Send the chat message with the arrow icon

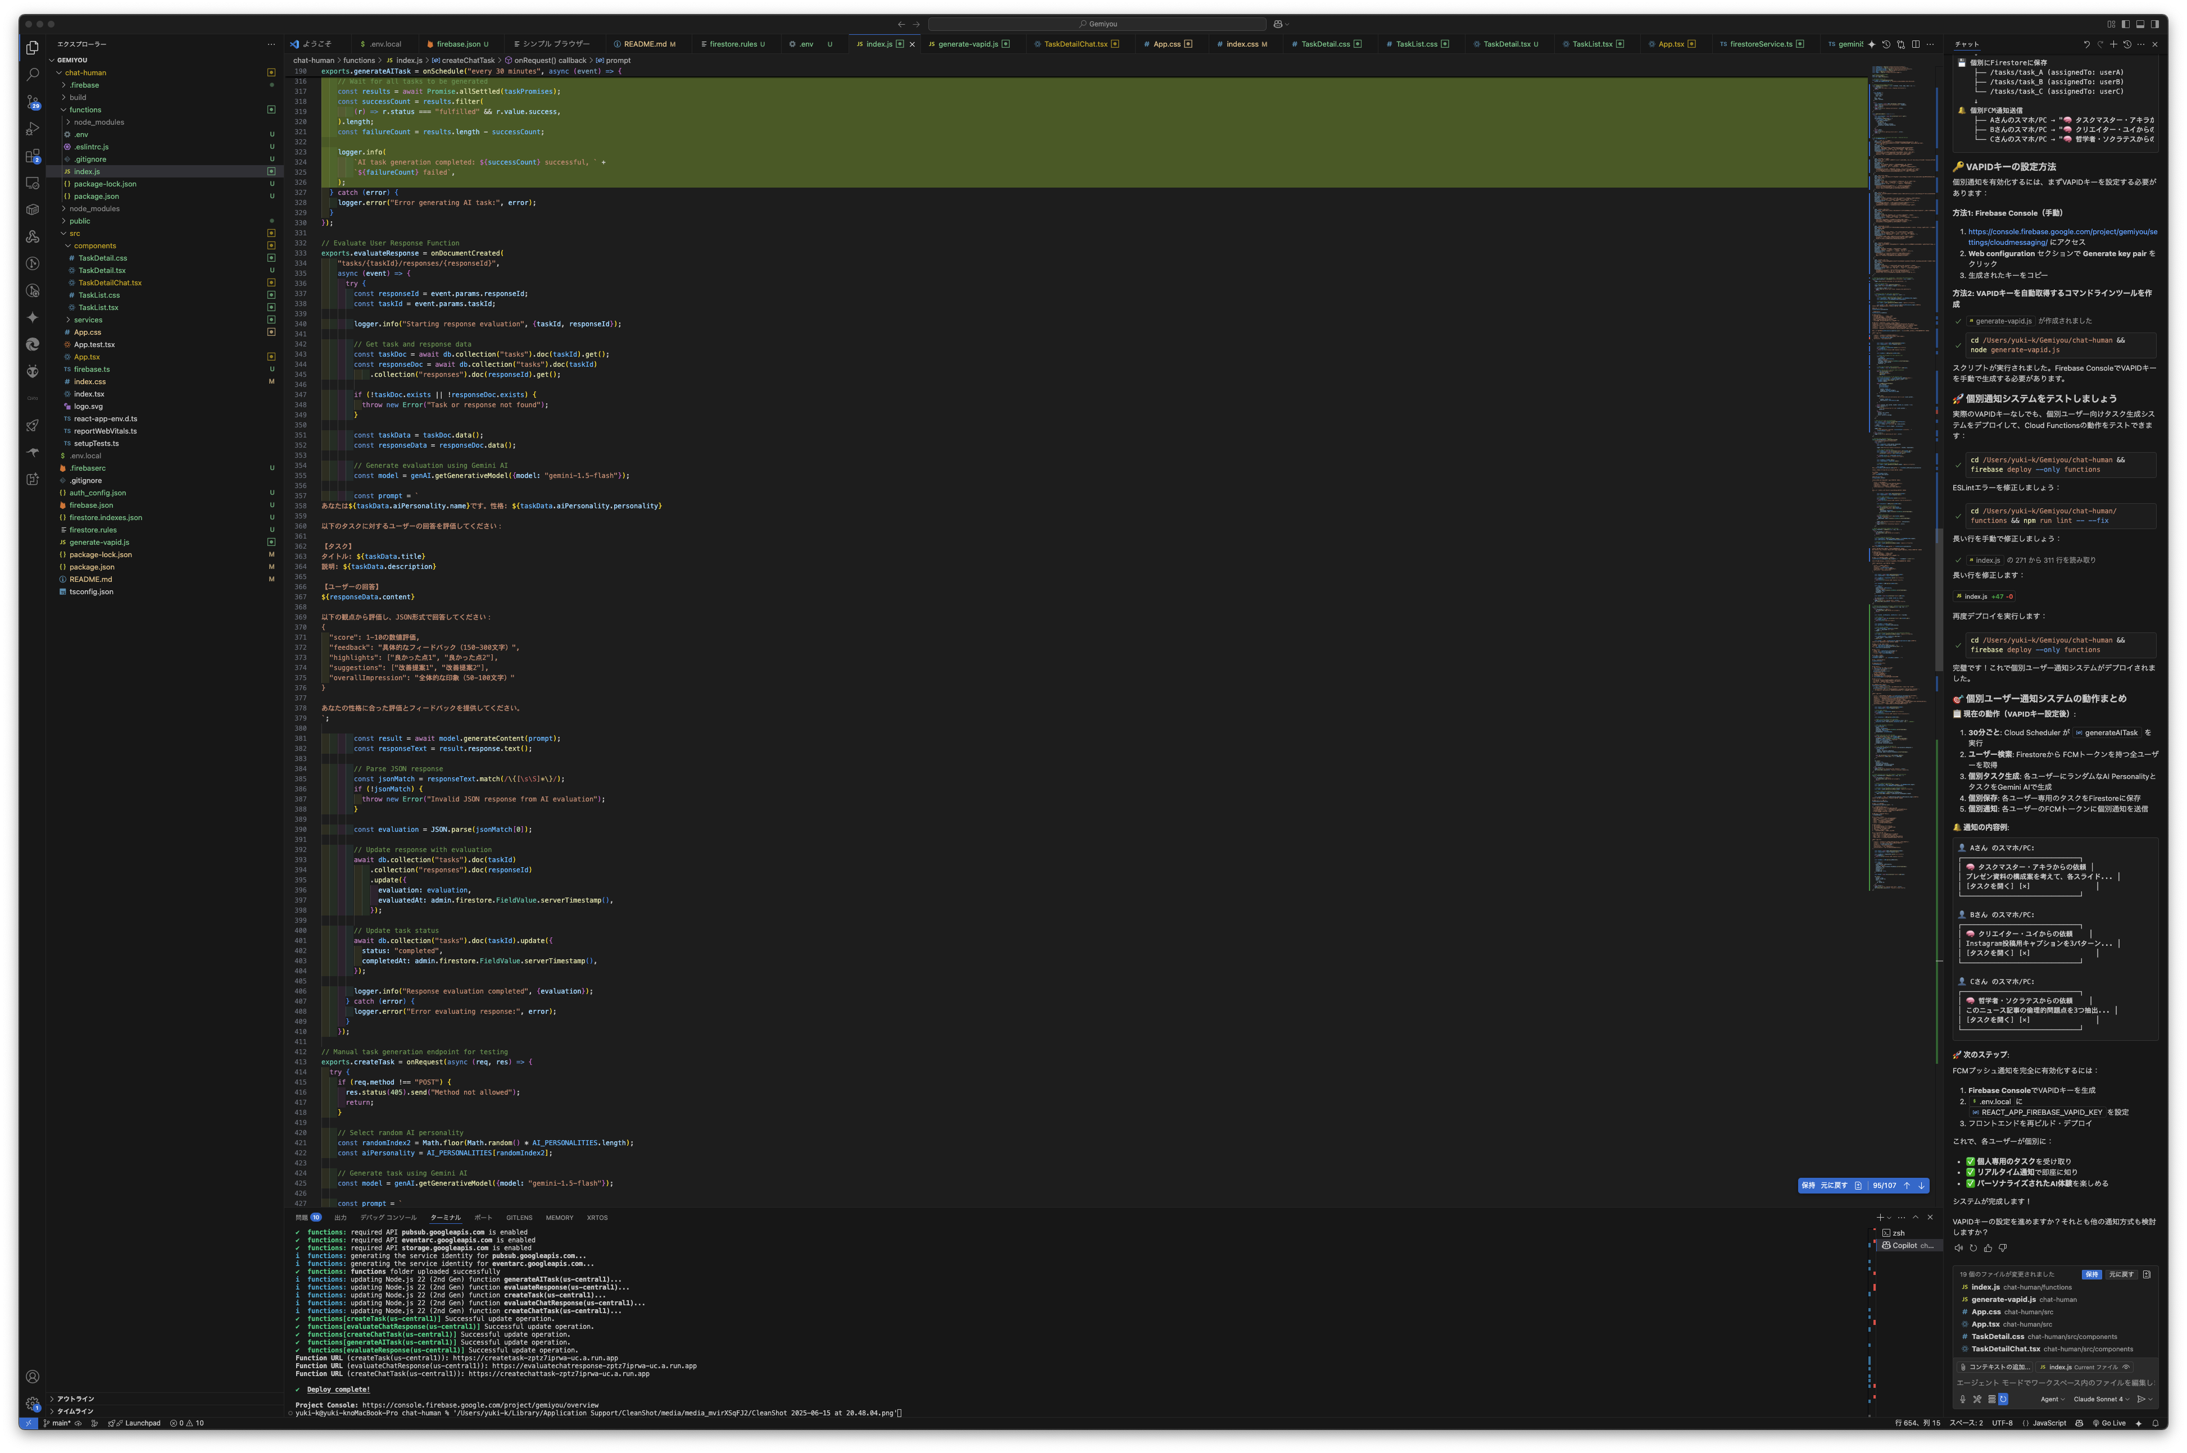pyautogui.click(x=2141, y=1399)
